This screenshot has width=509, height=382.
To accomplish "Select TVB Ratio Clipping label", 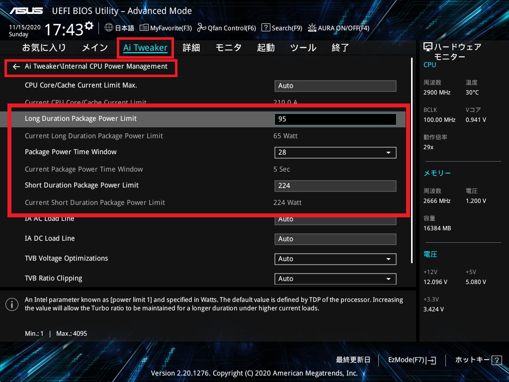I will (54, 279).
